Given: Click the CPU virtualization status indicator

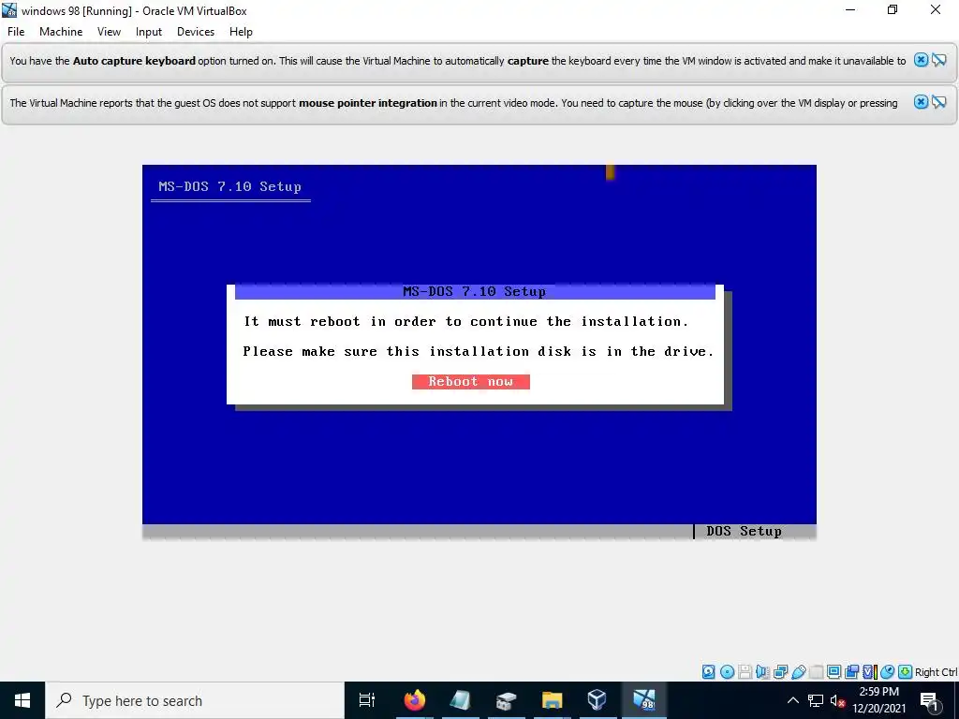Looking at the screenshot, I should coord(869,672).
